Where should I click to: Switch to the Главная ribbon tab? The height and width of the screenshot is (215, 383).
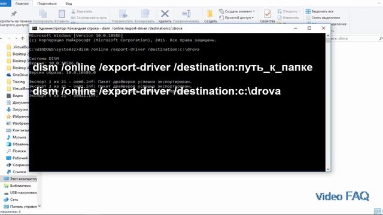click(22, 4)
